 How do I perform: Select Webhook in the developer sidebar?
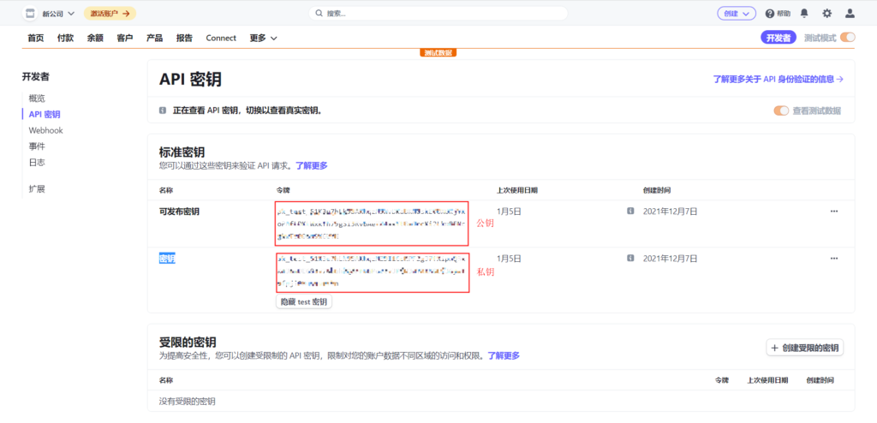45,130
